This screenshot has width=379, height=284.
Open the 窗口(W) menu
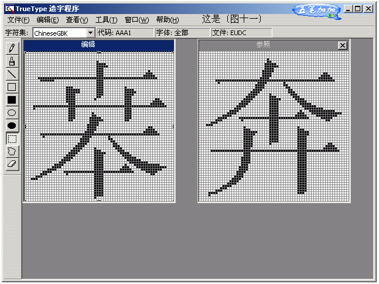point(137,20)
